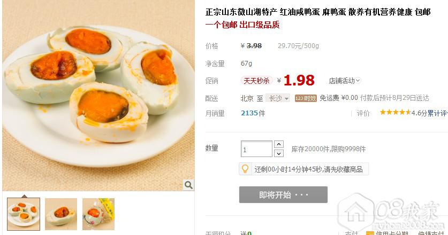
Task: Click the lightbulb reminder icon
Action: (x=245, y=169)
